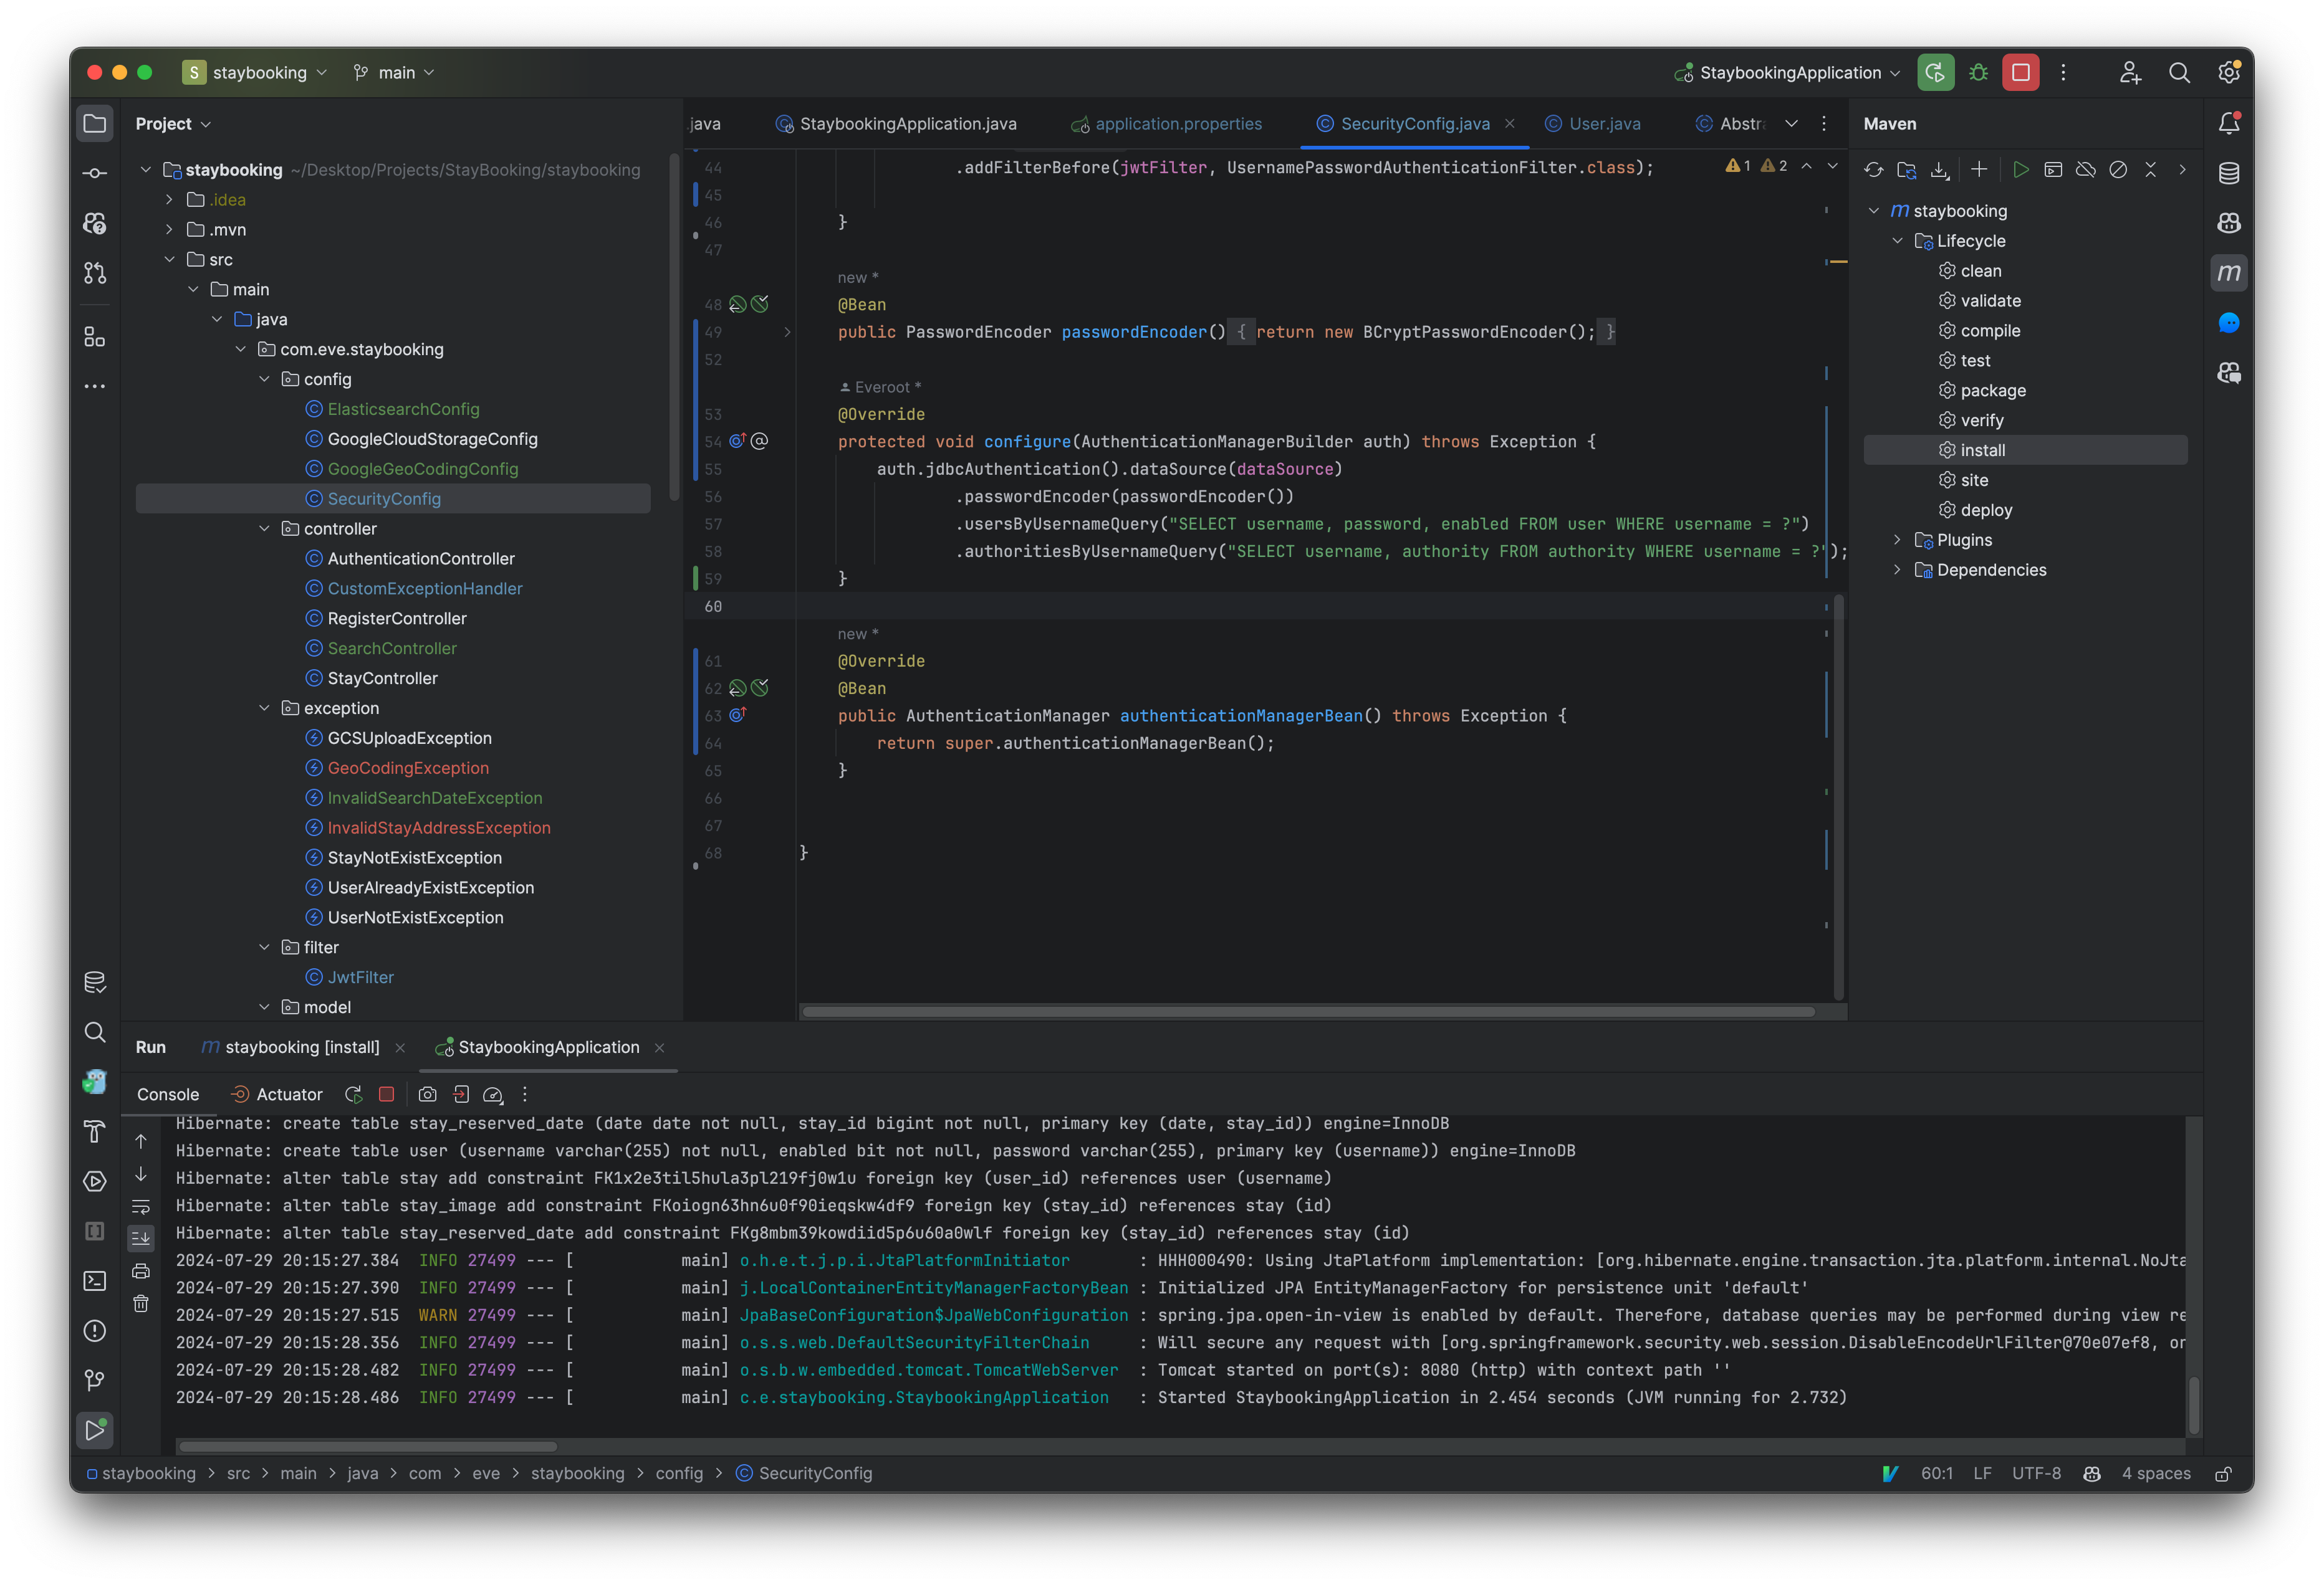This screenshot has height=1585, width=2324.
Task: Open the main branch dropdown
Action: (395, 72)
